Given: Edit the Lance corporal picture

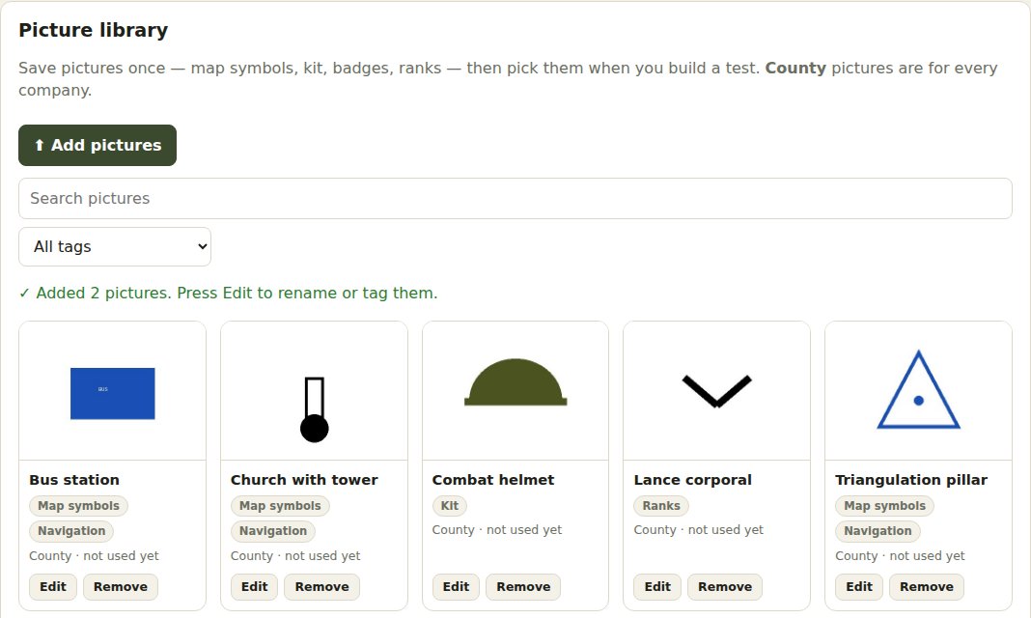Looking at the screenshot, I should click(657, 586).
